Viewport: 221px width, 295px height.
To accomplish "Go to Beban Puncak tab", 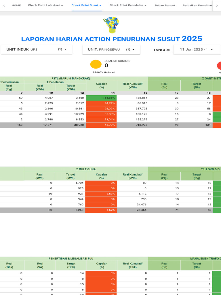I will tap(165, 5).
